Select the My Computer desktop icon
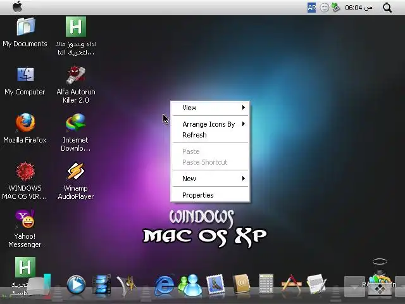Viewport: 405px width, 304px height. coord(25,82)
